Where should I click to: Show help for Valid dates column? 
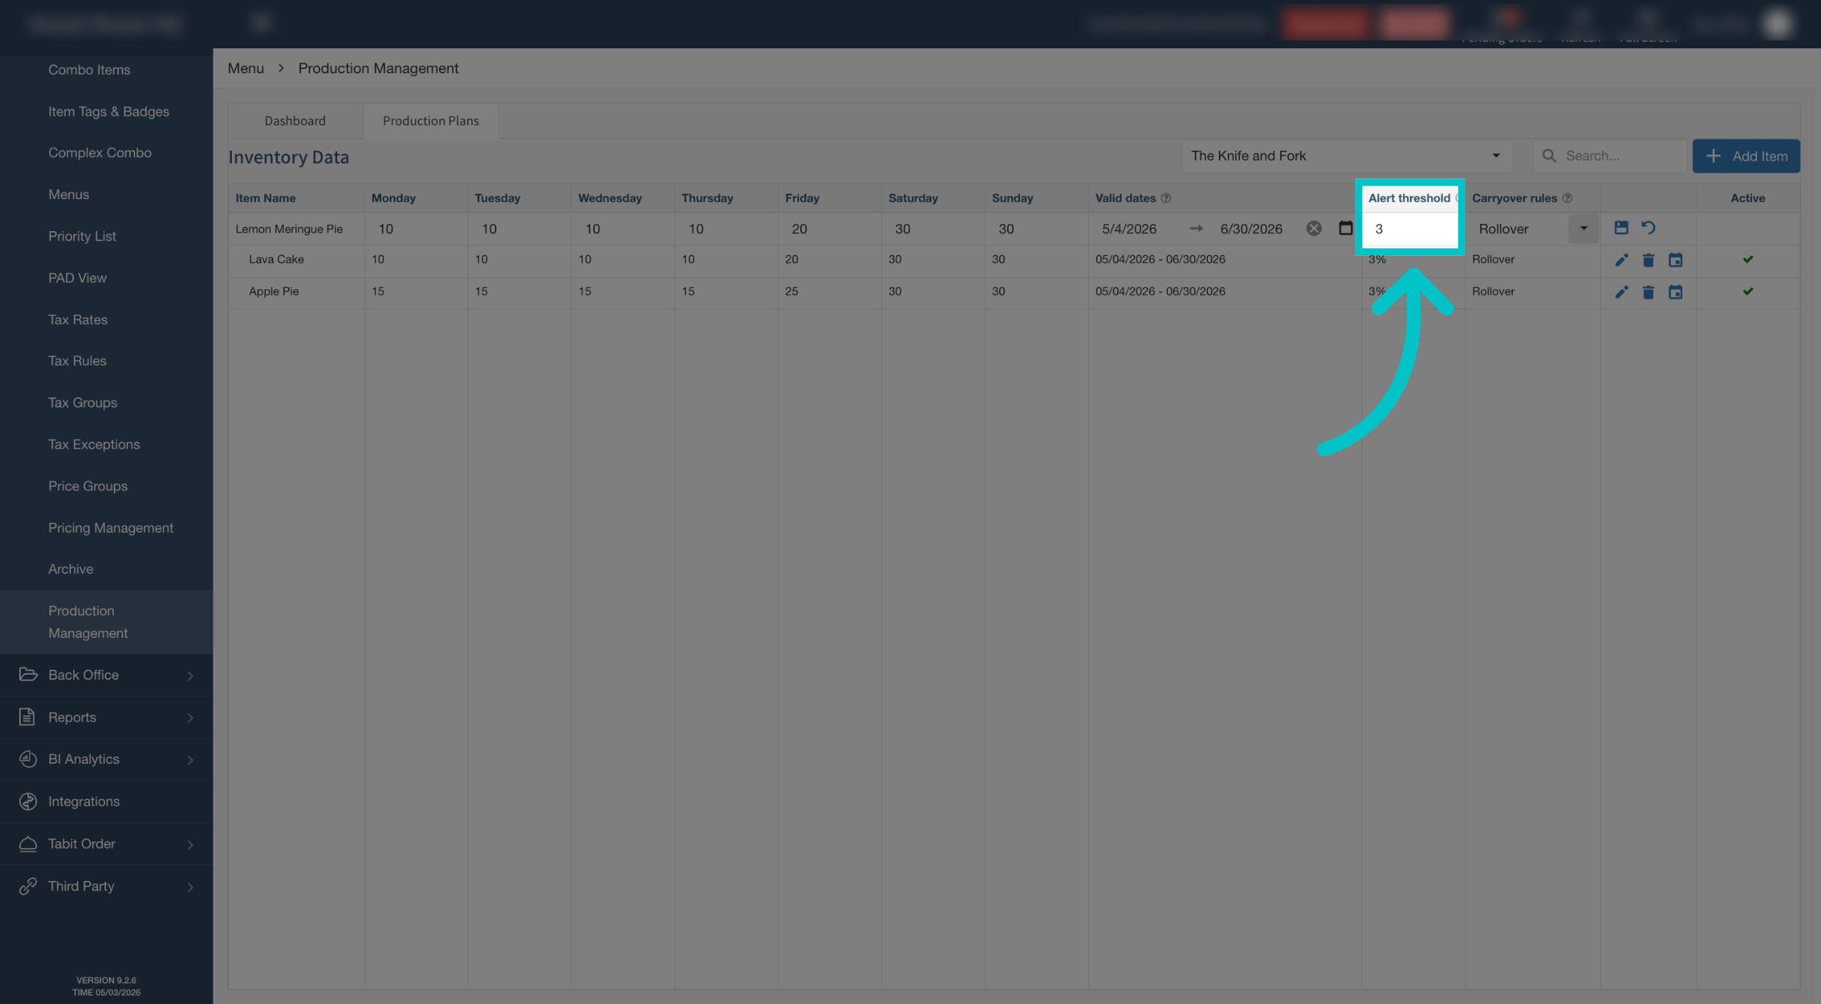[x=1166, y=198]
